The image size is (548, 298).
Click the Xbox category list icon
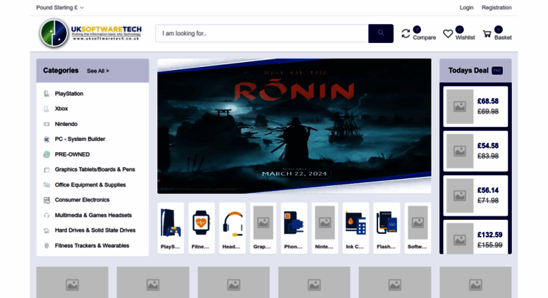coord(47,109)
